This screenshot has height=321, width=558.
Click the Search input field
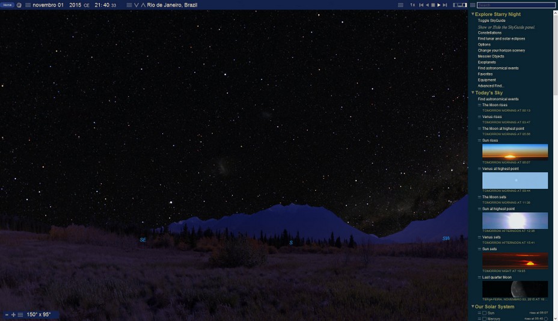(516, 5)
